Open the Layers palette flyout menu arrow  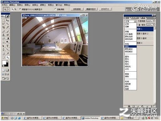(154, 18)
